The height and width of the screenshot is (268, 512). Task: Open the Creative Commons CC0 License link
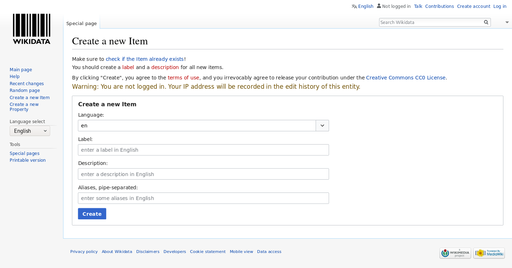[x=406, y=78]
